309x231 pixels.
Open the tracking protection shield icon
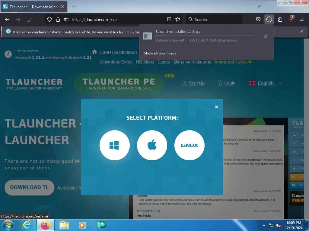(49, 19)
